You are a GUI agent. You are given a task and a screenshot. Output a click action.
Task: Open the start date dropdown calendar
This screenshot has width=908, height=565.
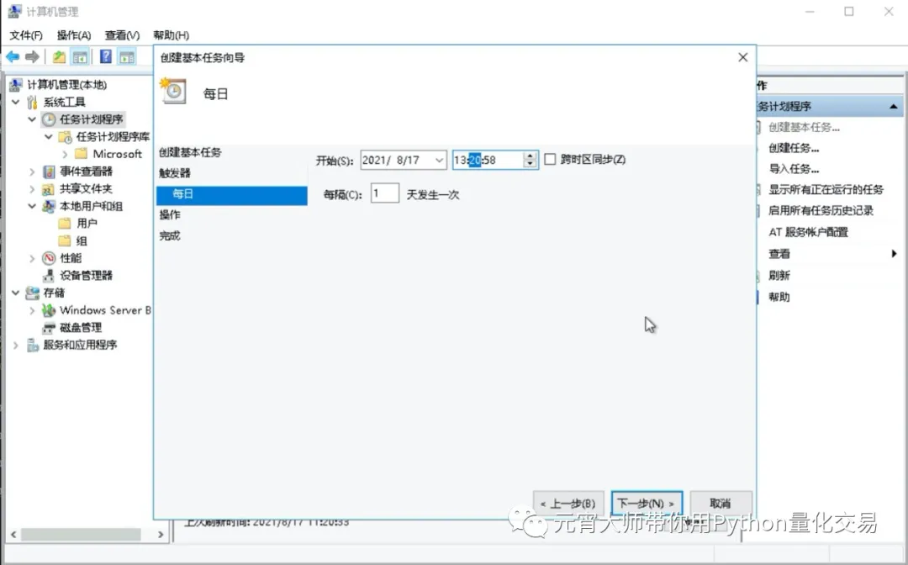tap(439, 160)
